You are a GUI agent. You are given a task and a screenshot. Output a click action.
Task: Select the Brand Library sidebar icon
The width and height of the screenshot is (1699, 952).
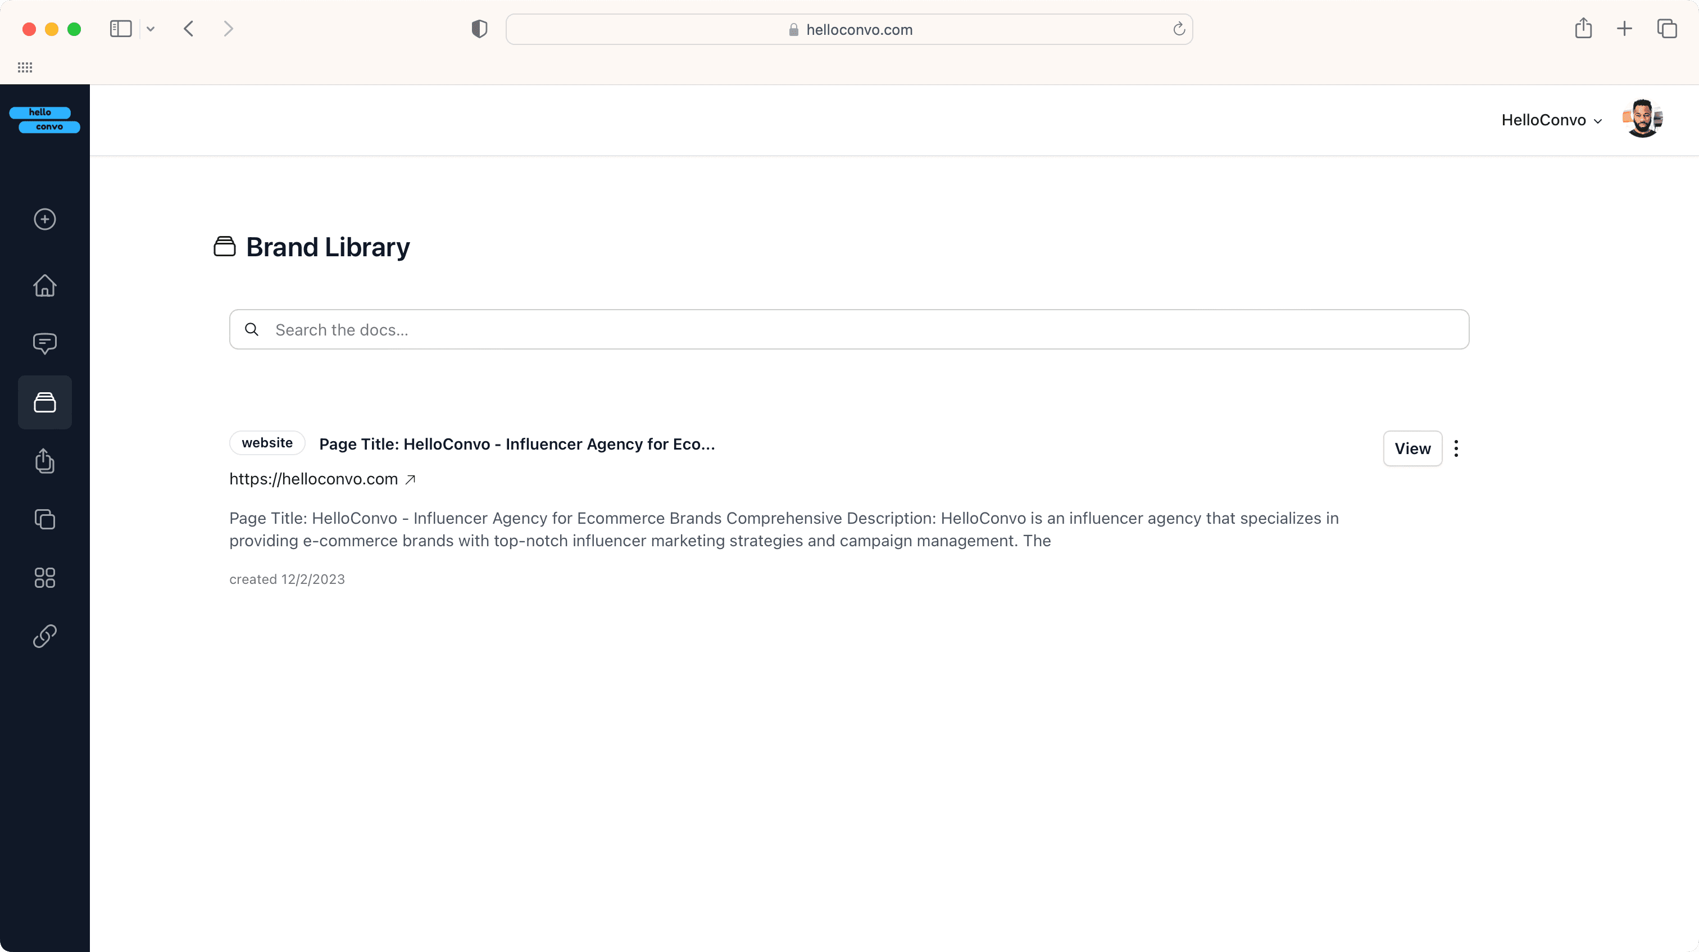[x=45, y=402]
